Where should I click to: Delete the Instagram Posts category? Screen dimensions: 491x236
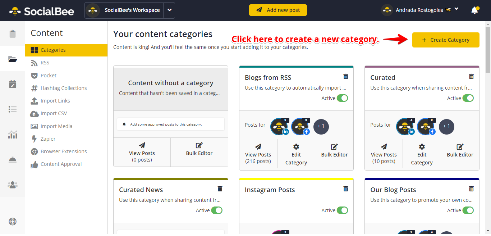(x=346, y=189)
